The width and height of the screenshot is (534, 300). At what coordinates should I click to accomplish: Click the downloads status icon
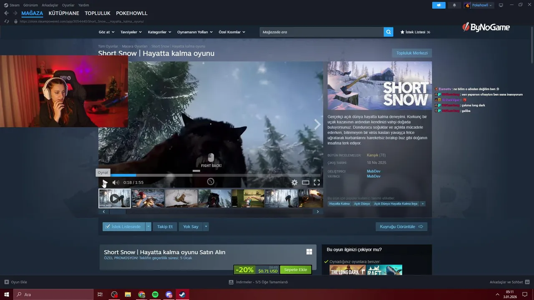(231, 282)
